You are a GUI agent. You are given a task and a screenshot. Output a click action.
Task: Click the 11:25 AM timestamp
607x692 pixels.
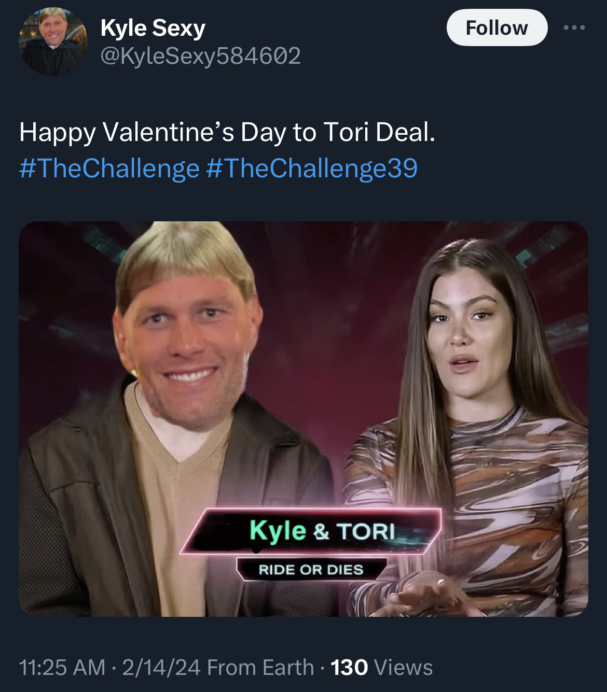pyautogui.click(x=62, y=667)
